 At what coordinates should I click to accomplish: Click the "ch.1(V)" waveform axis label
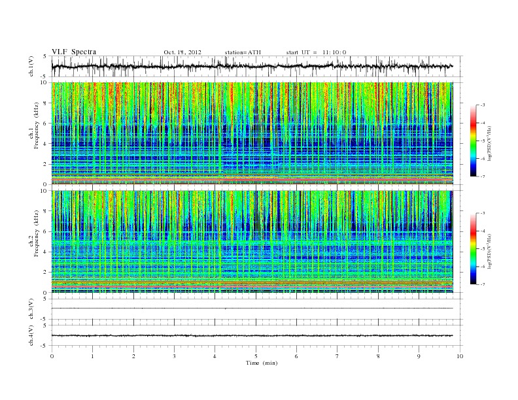(31, 67)
